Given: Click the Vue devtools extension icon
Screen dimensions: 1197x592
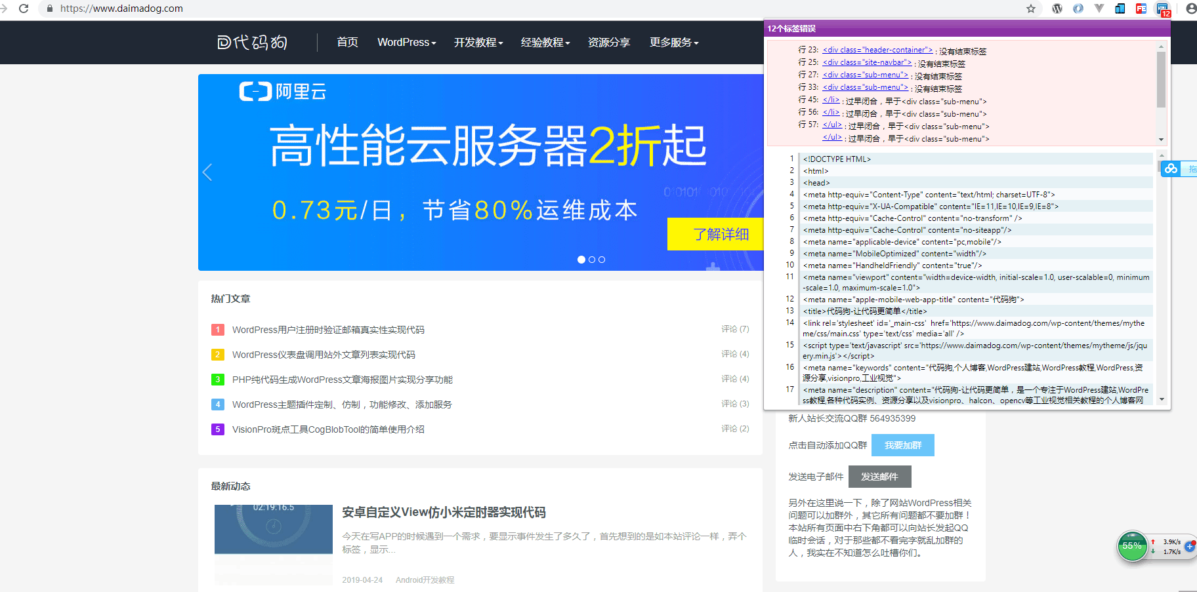Looking at the screenshot, I should pyautogui.click(x=1099, y=9).
